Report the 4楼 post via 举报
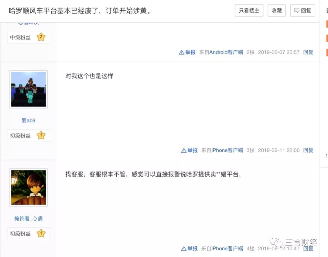 [189, 248]
